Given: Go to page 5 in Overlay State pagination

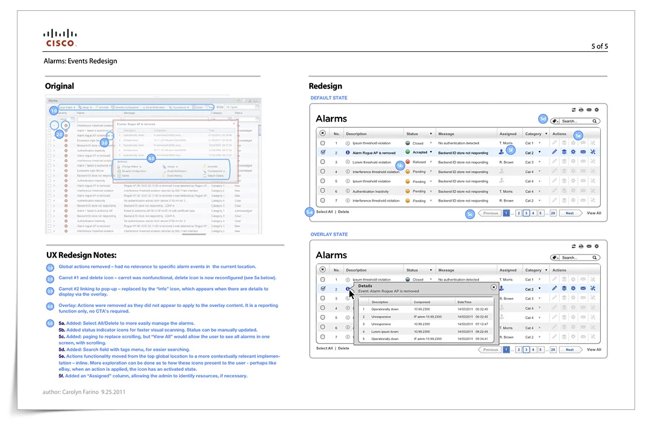Looking at the screenshot, I should 541,350.
